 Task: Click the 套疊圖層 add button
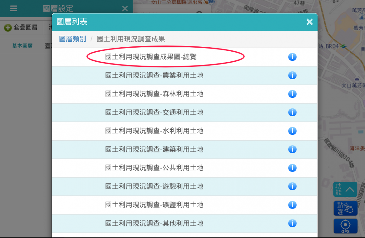point(21,28)
